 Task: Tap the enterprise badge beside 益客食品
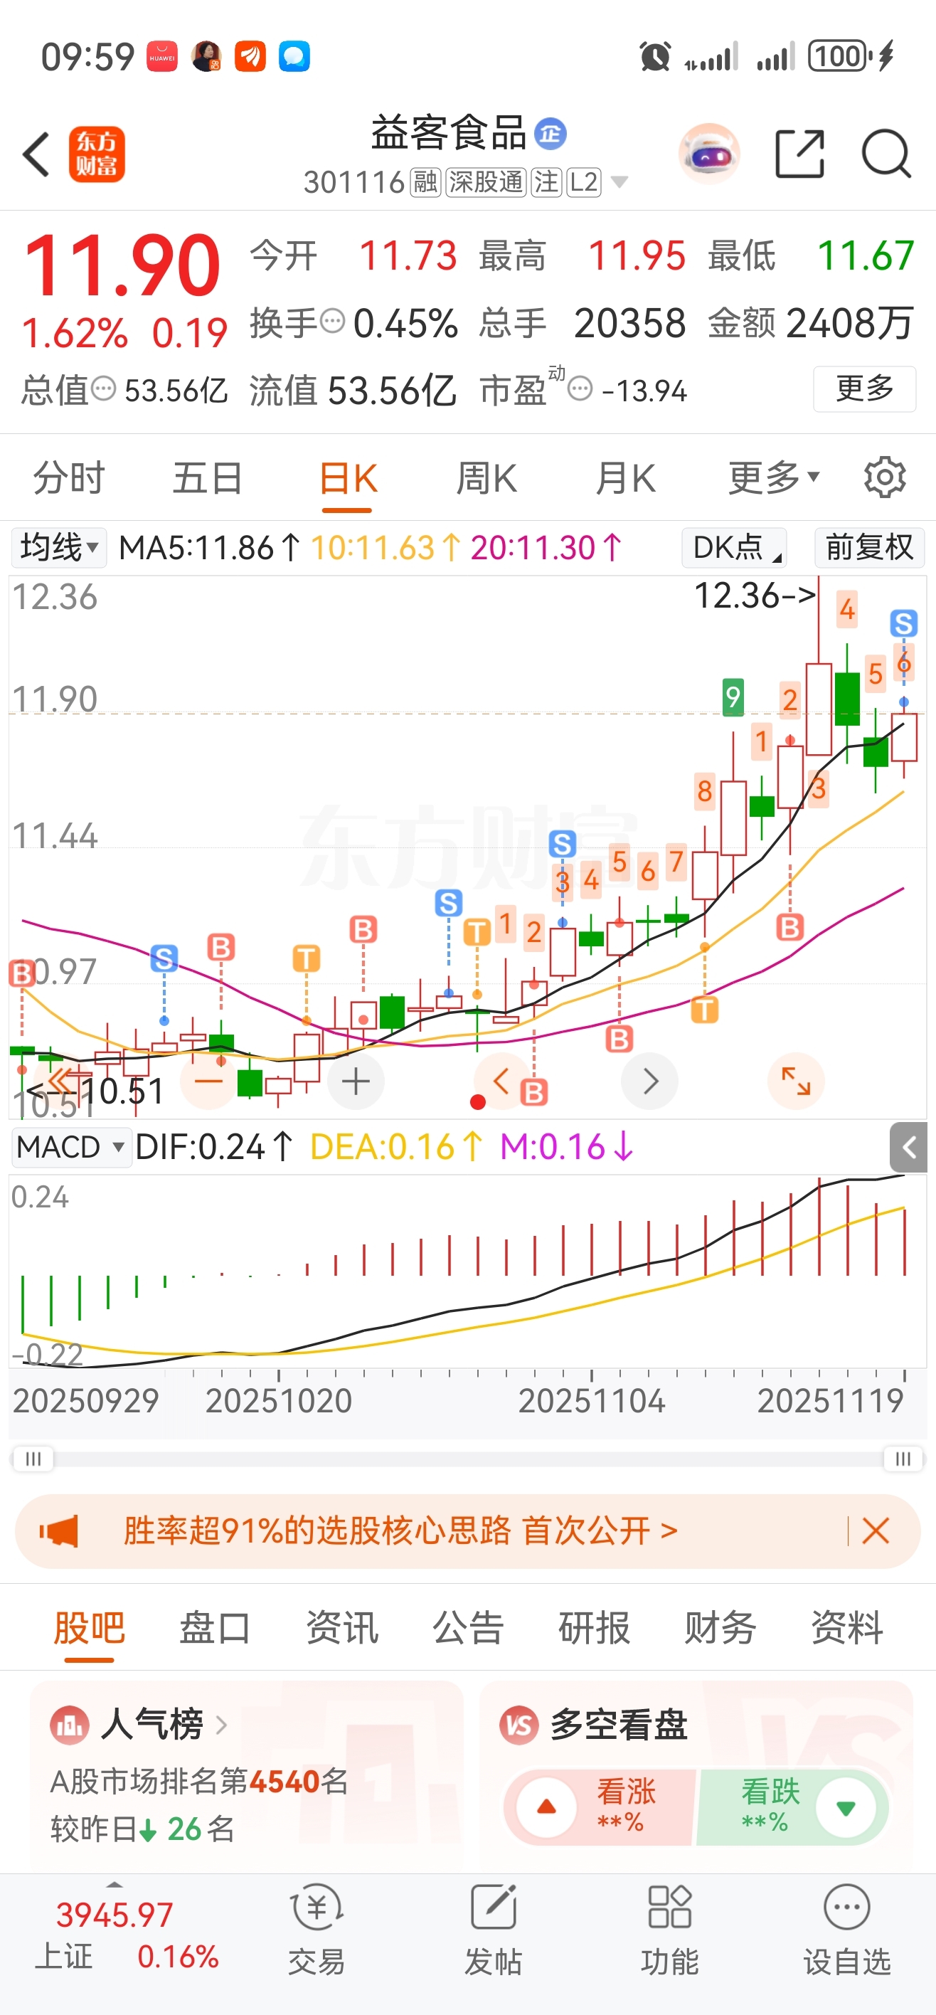pos(551,134)
